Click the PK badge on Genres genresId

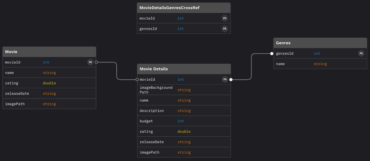pyautogui.click(x=361, y=53)
